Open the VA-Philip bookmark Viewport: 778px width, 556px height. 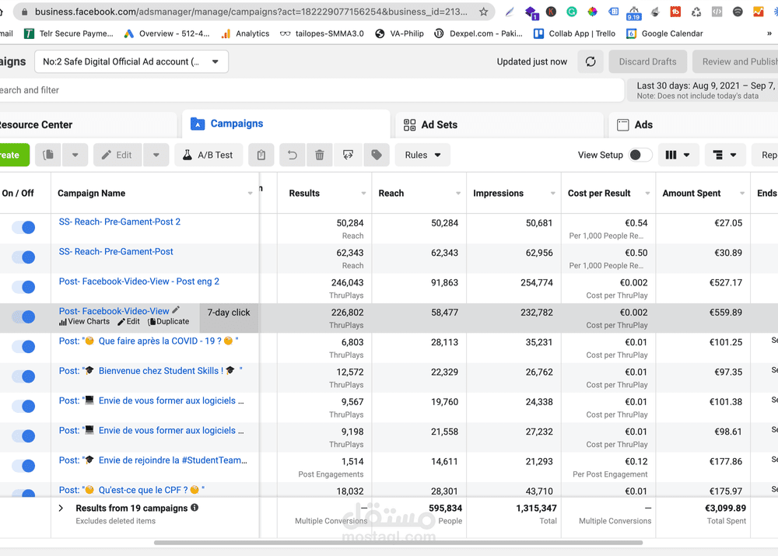coord(399,33)
